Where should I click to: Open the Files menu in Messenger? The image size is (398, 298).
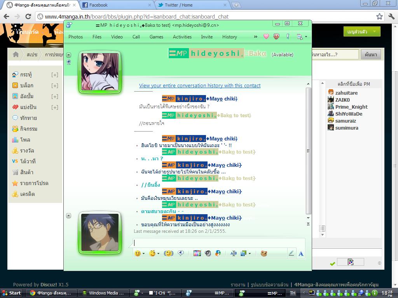point(97,37)
